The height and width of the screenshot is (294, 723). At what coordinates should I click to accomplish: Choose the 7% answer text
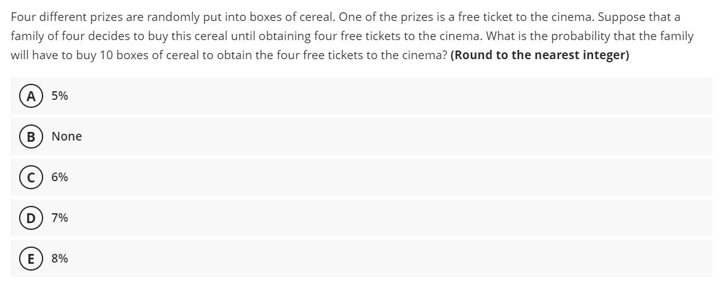click(60, 218)
